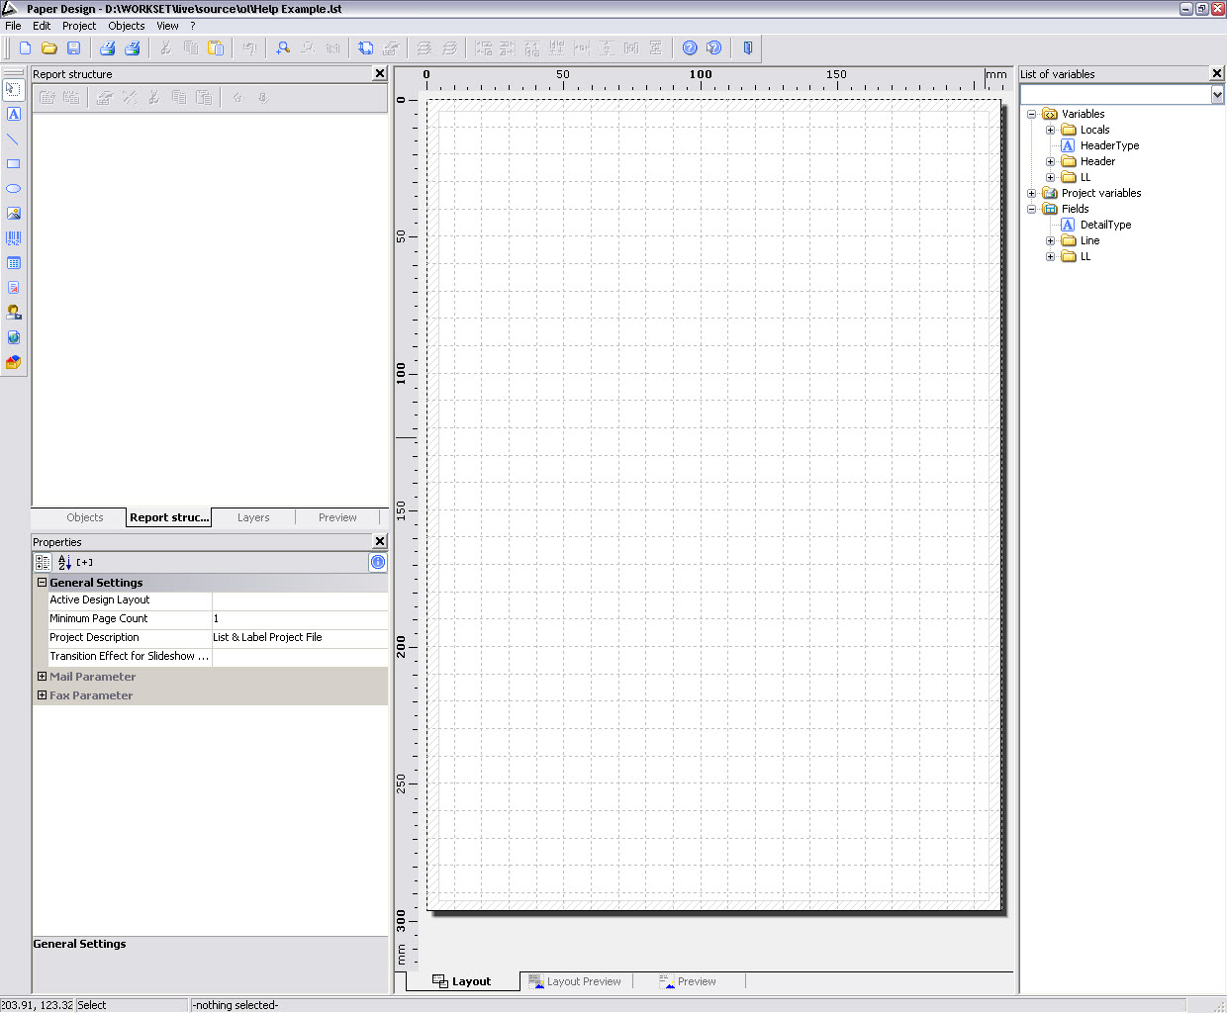1227x1013 pixels.
Task: Switch to Layout Preview tab
Action: pyautogui.click(x=575, y=981)
